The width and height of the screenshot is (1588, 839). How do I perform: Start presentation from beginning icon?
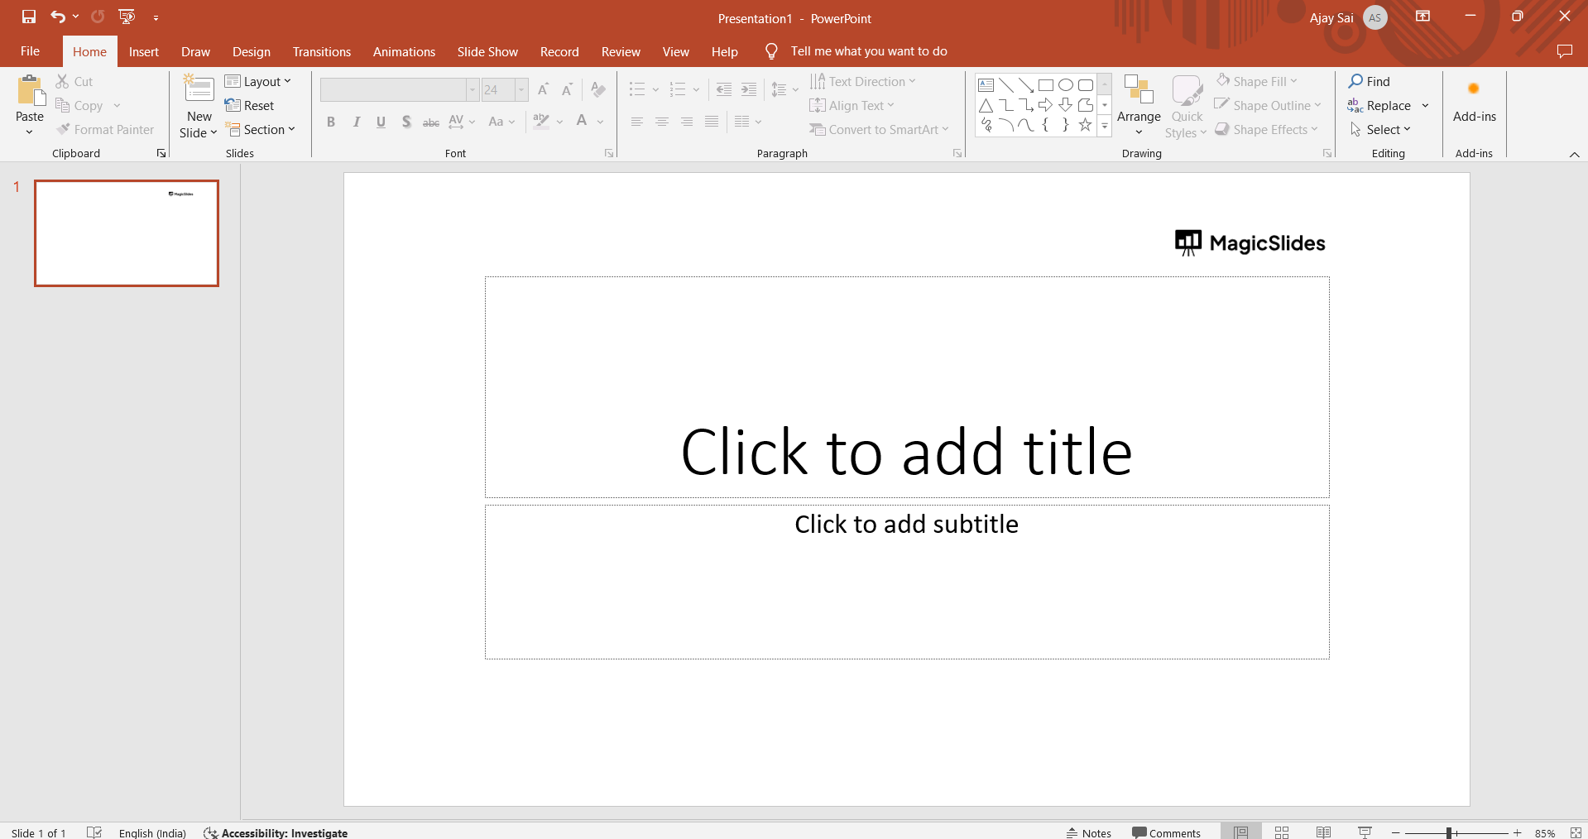tap(127, 17)
